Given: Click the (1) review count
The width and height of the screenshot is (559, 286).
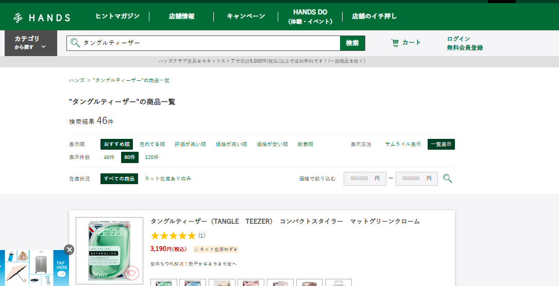Looking at the screenshot, I should click(202, 236).
